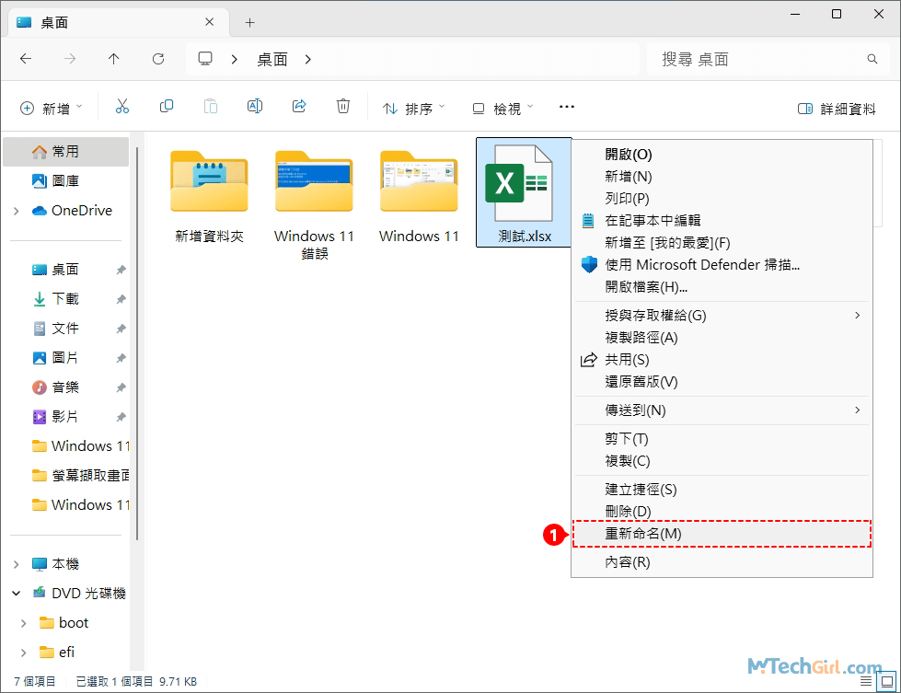Open the See more ellipsis menu
Viewport: 901px width, 693px height.
point(567,107)
